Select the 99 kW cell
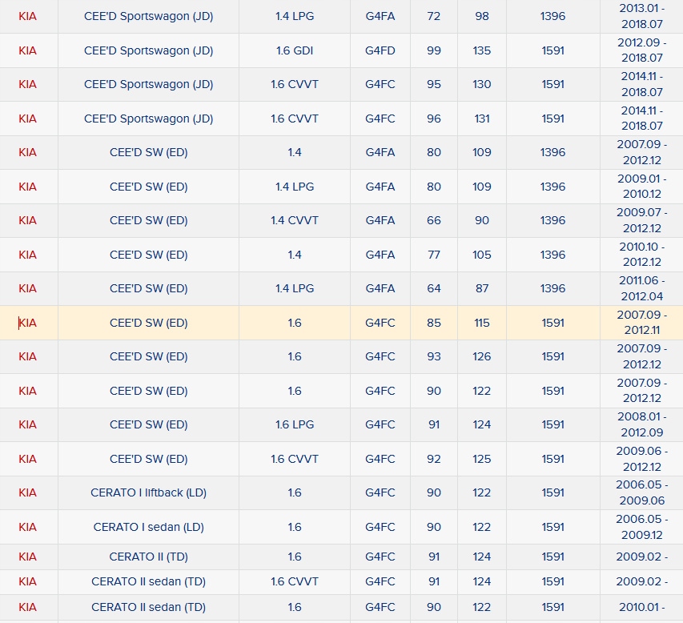Image resolution: width=683 pixels, height=623 pixels. (x=434, y=50)
